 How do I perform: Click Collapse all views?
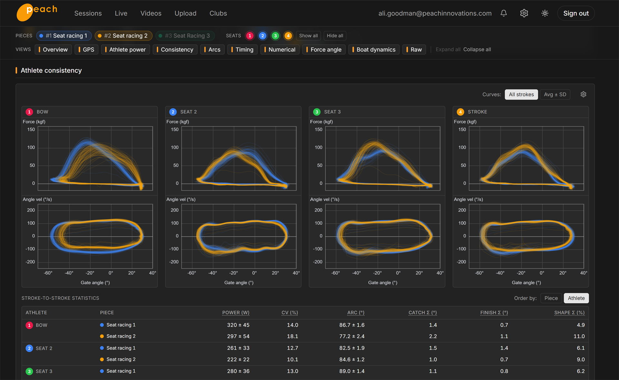tap(477, 50)
